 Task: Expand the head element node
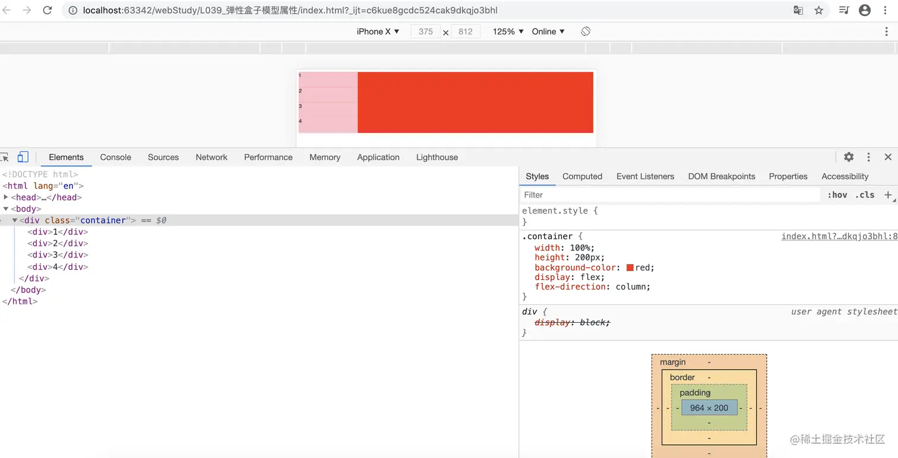(x=6, y=198)
